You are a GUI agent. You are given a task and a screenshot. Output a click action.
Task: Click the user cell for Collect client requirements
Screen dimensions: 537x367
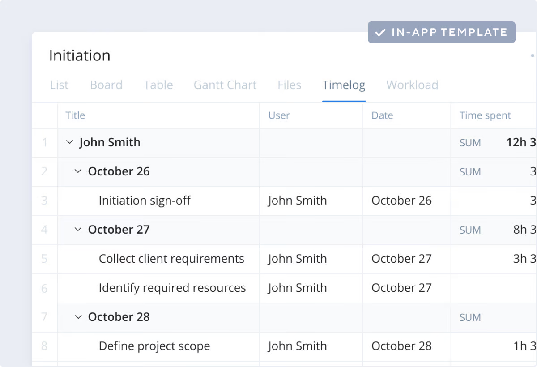tap(311, 259)
